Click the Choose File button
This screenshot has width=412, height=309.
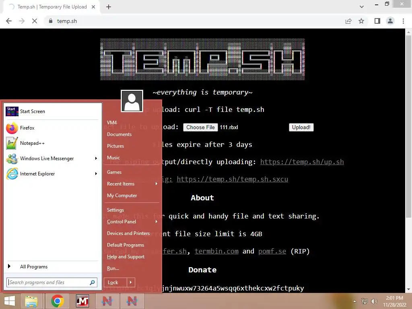click(x=200, y=128)
